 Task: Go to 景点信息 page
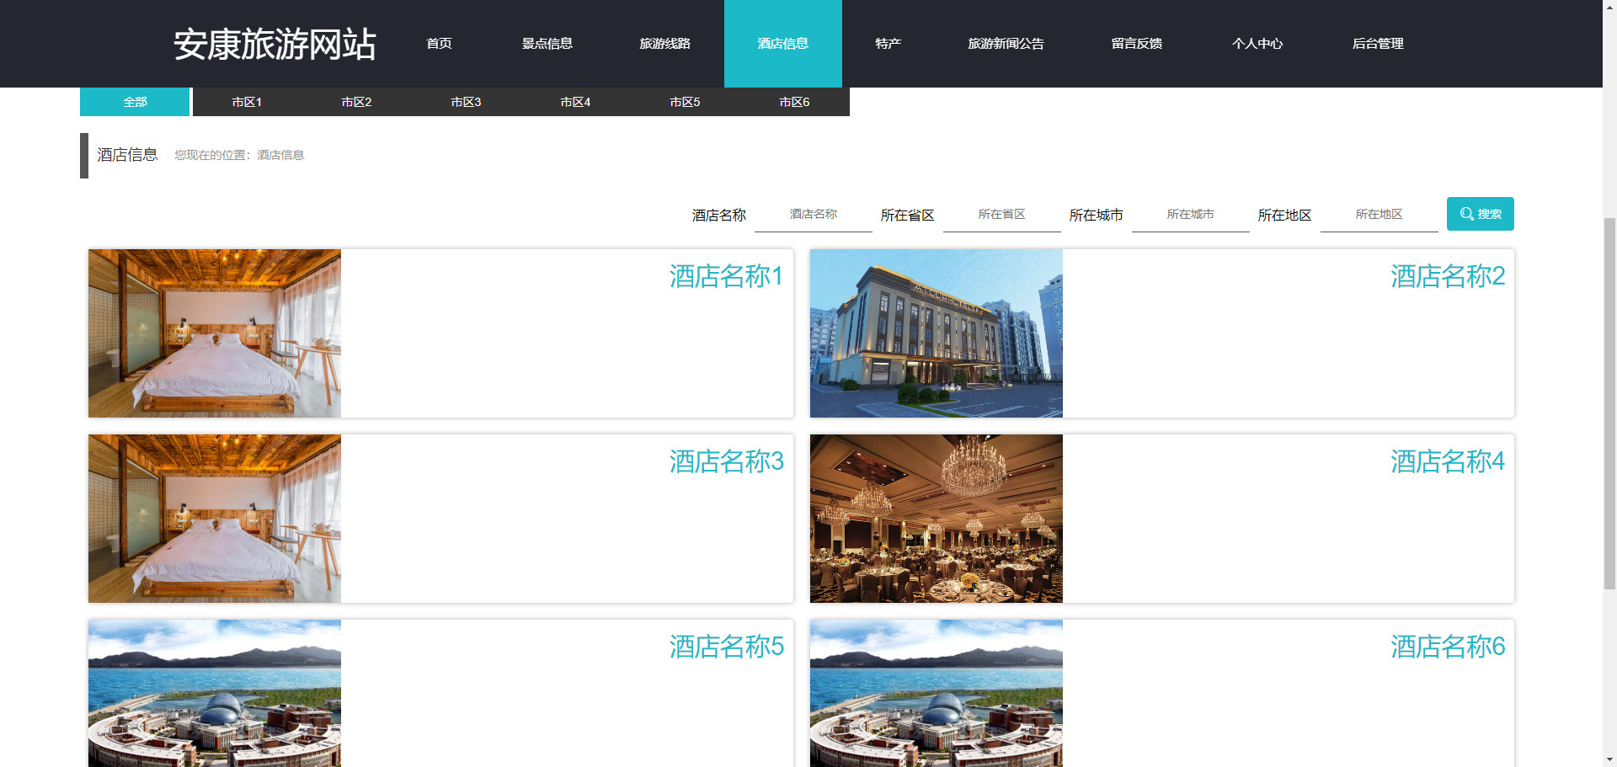547,44
